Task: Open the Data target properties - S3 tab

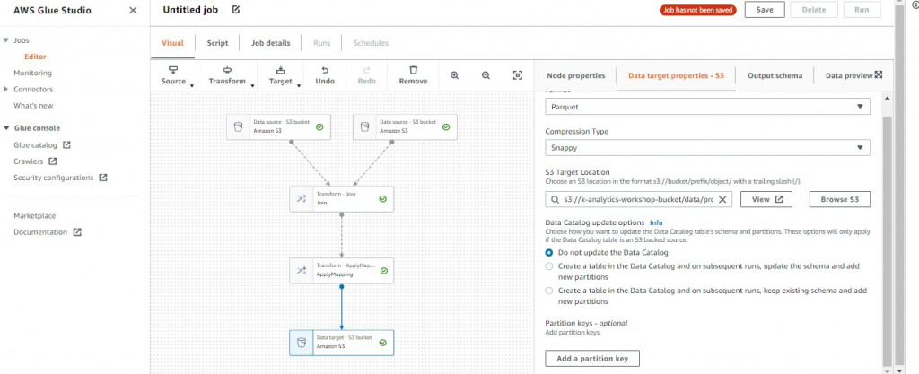Action: pyautogui.click(x=676, y=75)
